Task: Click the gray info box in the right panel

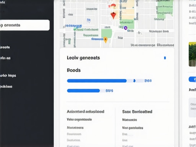Action: 192,108
